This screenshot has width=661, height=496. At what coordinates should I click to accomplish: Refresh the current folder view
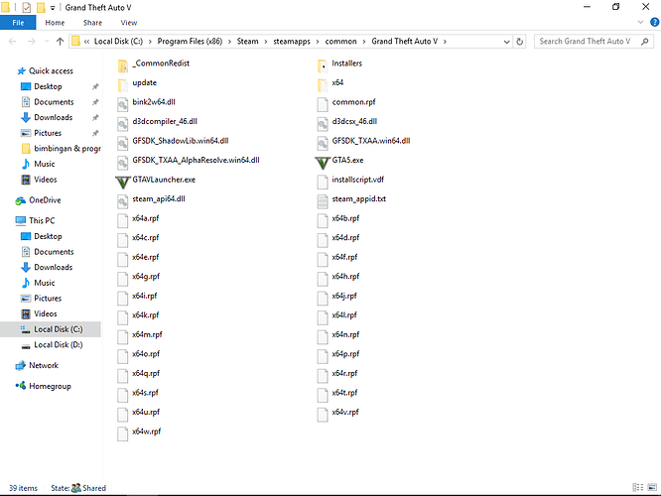(520, 42)
